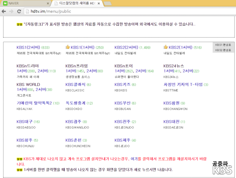Click the page icon in address bar

[x=27, y=11]
